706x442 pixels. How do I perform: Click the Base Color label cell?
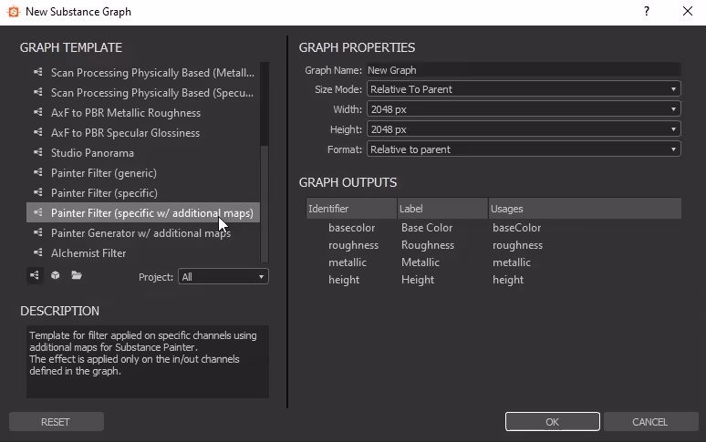pyautogui.click(x=427, y=228)
